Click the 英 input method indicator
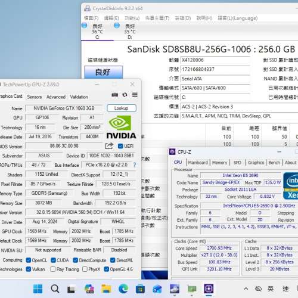Image resolution: width=298 pixels, height=298 pixels. [271, 288]
